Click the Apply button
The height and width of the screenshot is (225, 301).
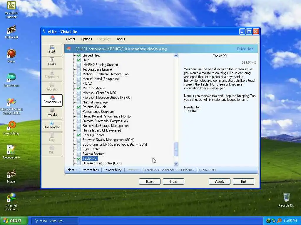click(x=220, y=182)
